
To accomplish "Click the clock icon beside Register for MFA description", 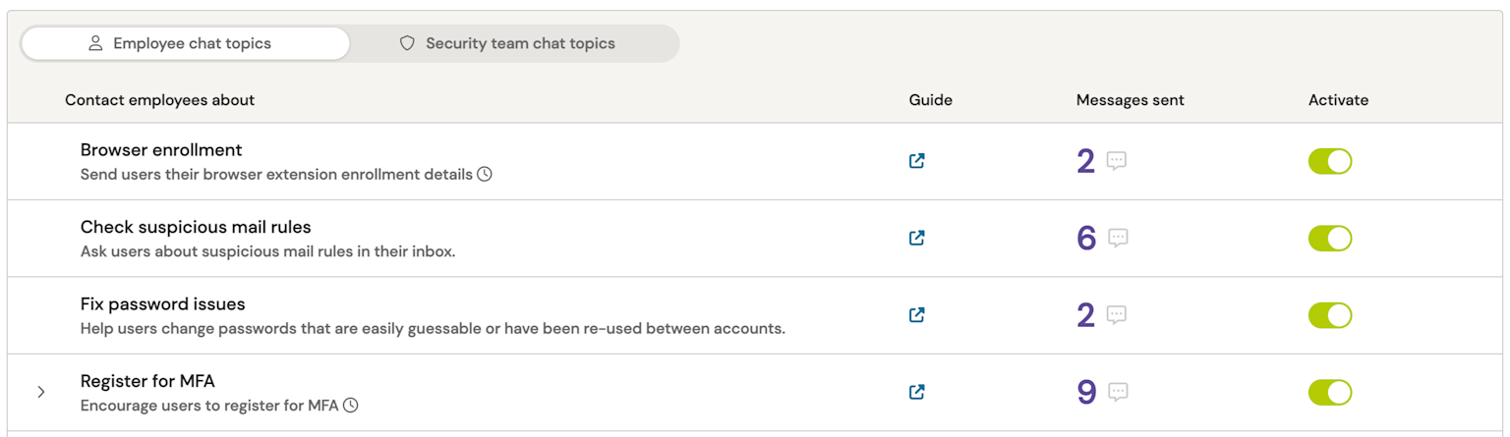I will [350, 405].
